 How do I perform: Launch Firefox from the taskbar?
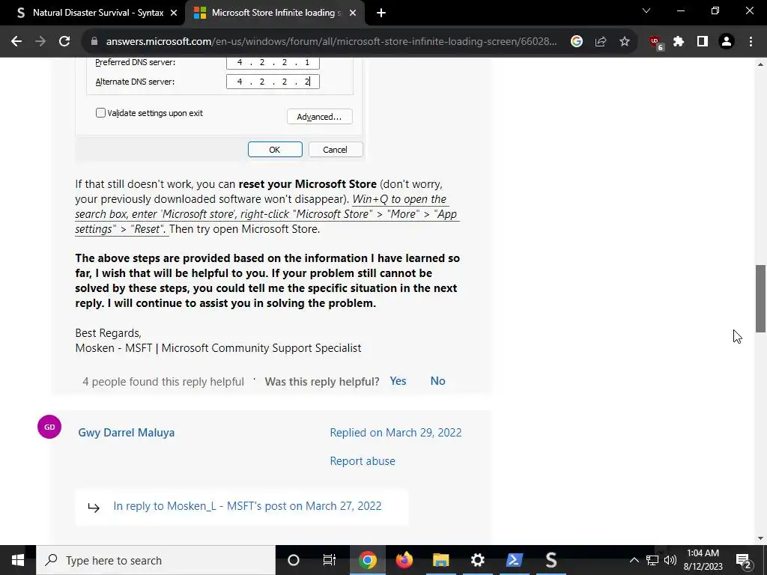pyautogui.click(x=404, y=560)
